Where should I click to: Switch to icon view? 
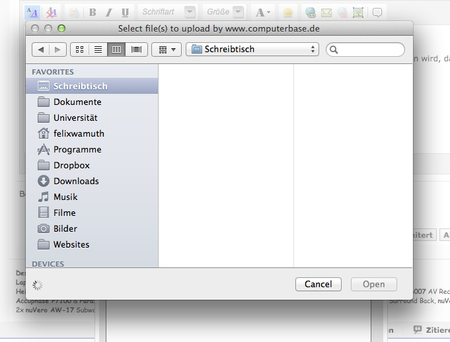[79, 50]
